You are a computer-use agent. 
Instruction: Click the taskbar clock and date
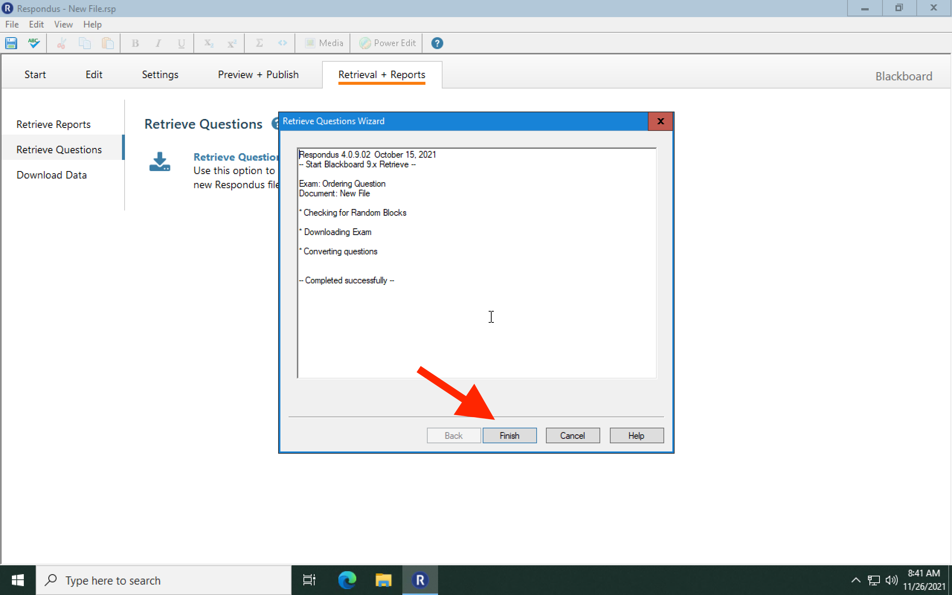[x=924, y=580]
